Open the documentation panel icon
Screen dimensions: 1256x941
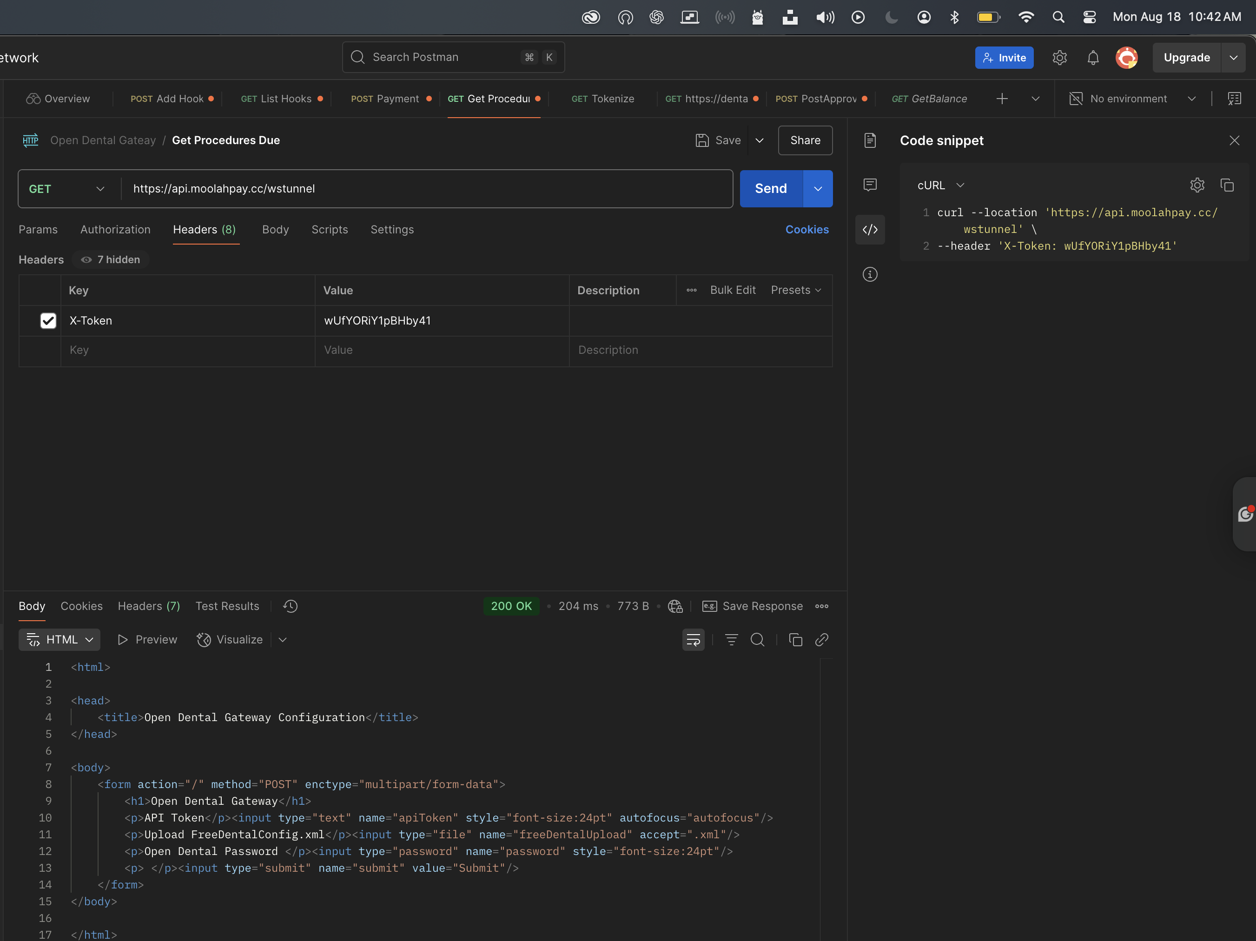coord(870,140)
